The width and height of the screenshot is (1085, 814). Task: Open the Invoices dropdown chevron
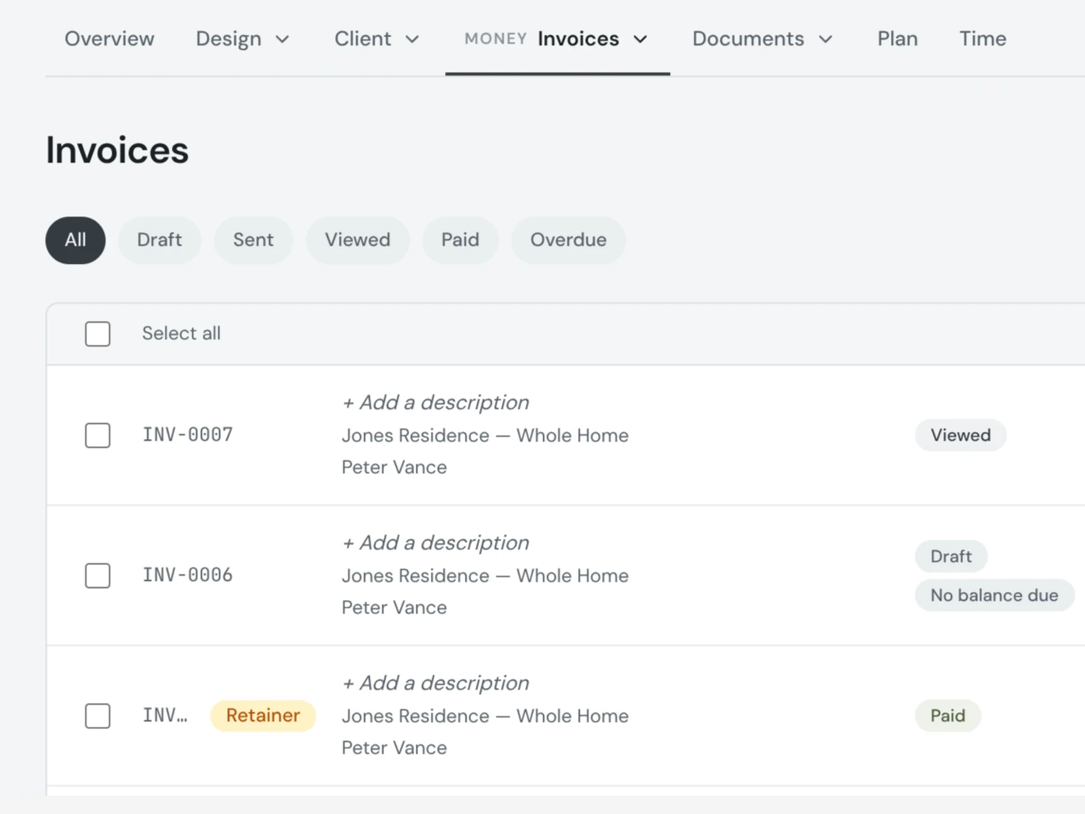(641, 40)
